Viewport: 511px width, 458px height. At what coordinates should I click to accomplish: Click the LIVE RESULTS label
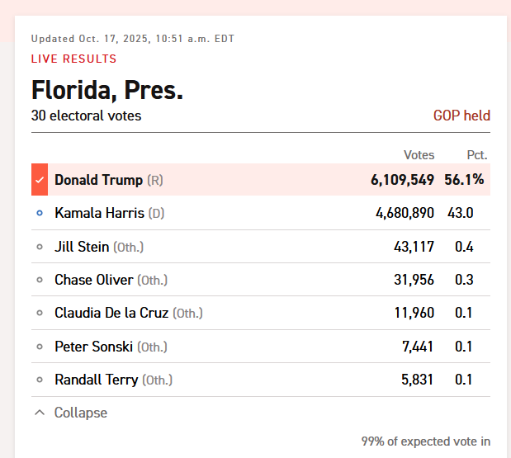[x=73, y=59]
